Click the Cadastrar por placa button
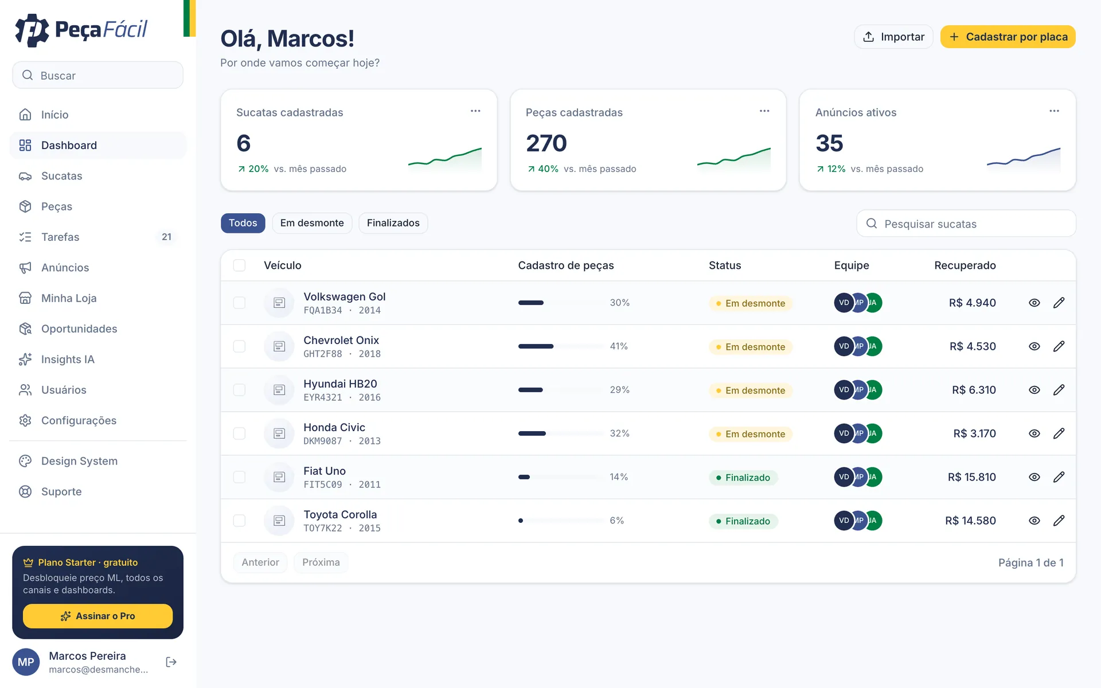This screenshot has width=1101, height=688. [x=1008, y=37]
